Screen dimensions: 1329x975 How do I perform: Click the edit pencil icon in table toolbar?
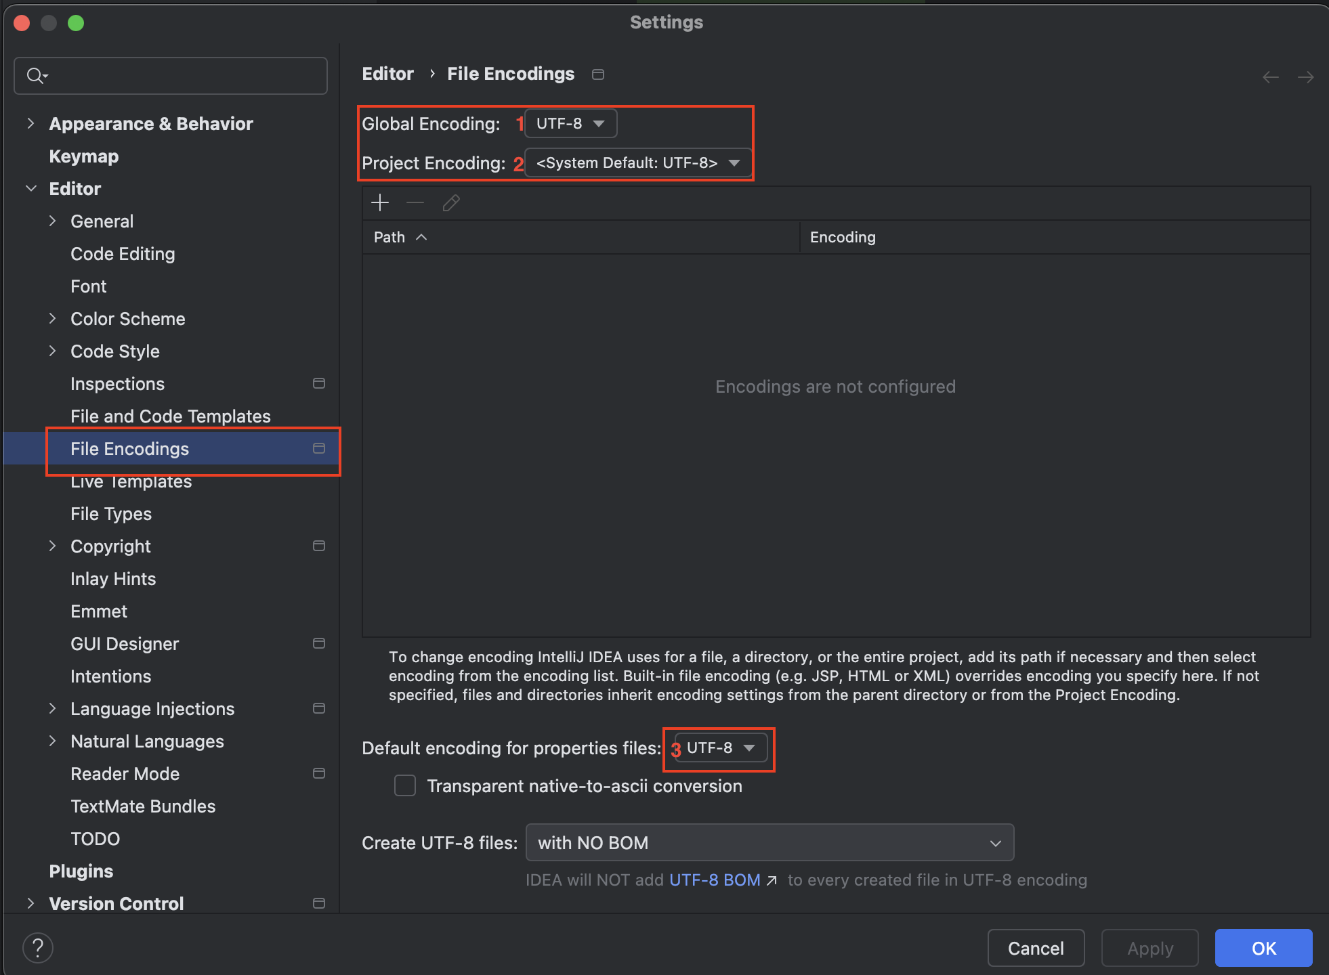pyautogui.click(x=451, y=202)
